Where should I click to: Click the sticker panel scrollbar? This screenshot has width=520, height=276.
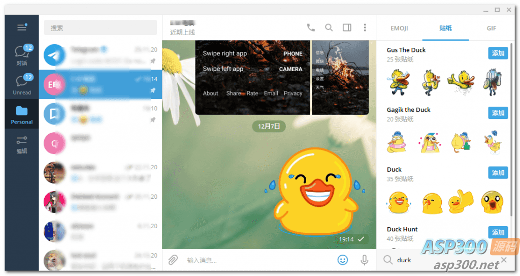[511, 130]
